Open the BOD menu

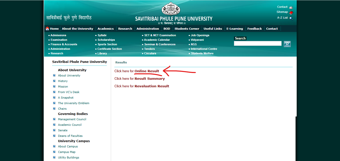[167, 29]
